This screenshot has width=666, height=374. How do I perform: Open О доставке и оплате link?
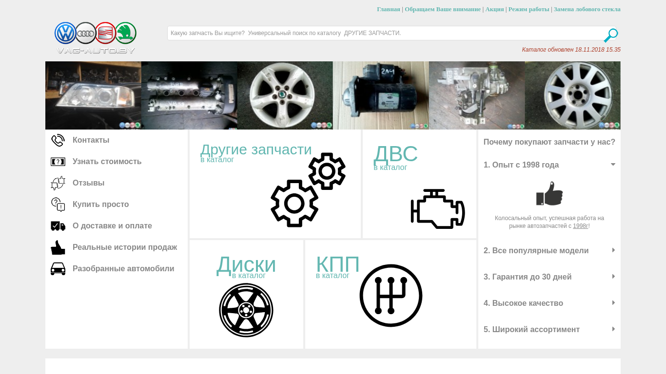(112, 226)
